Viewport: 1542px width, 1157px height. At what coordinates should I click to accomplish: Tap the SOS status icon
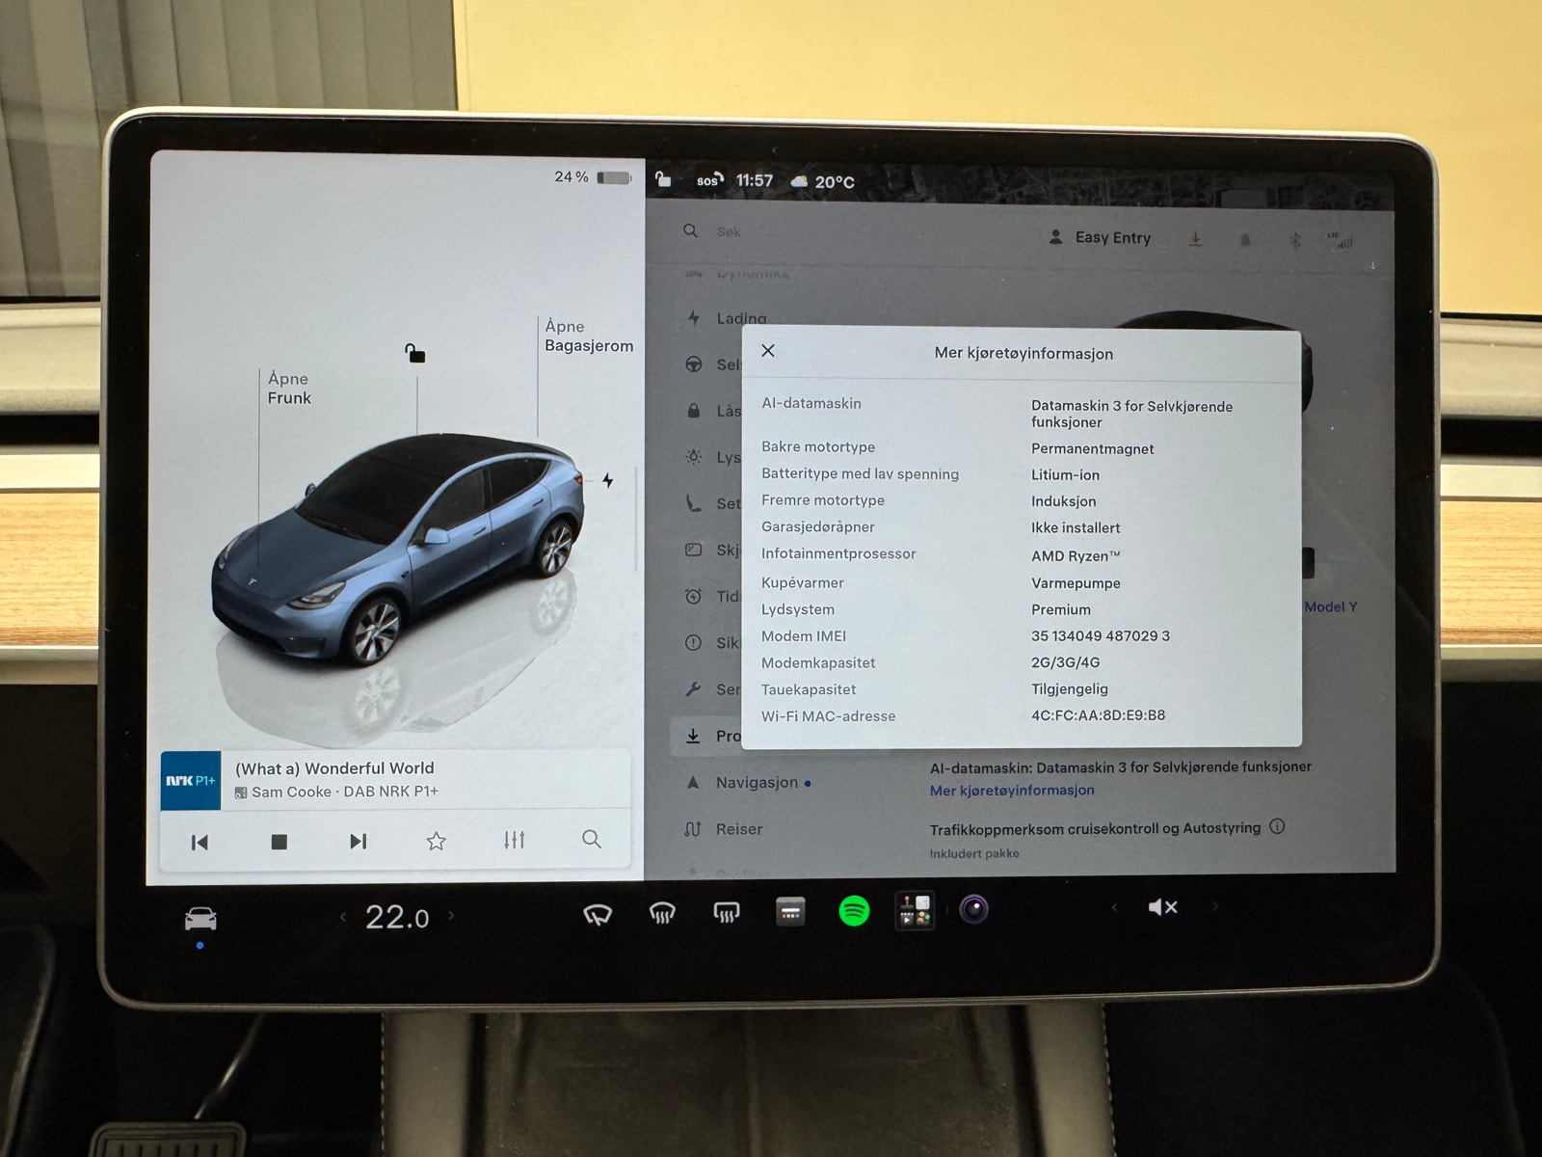tap(709, 180)
